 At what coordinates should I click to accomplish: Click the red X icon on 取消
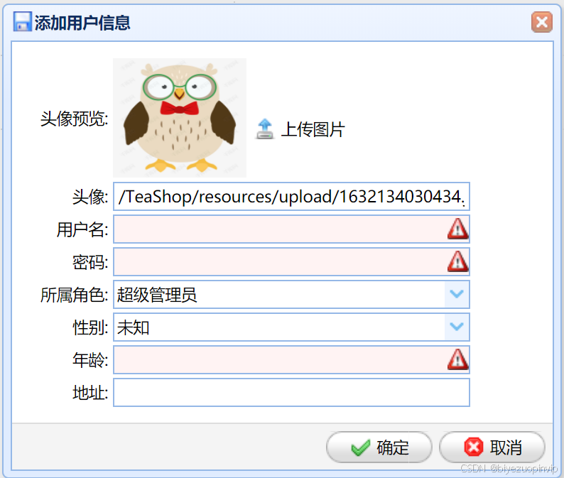(x=473, y=447)
